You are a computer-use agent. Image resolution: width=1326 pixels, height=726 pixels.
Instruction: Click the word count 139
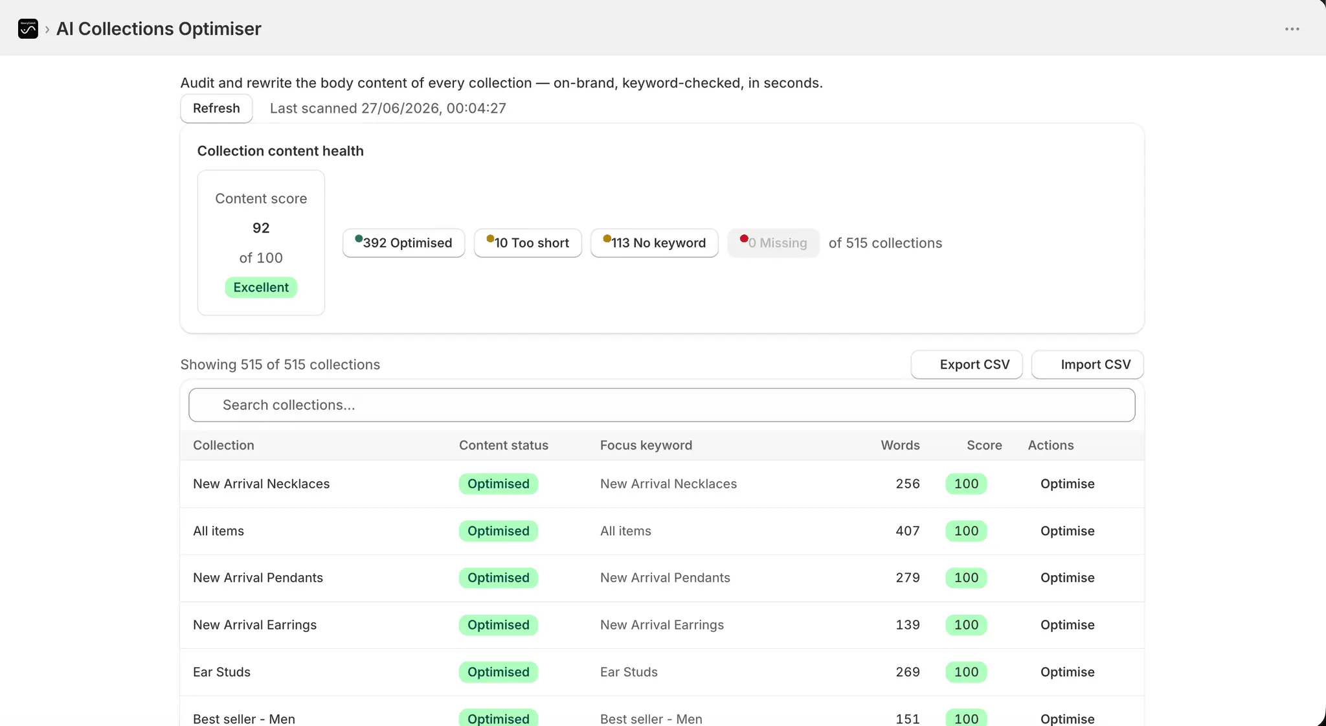(908, 625)
